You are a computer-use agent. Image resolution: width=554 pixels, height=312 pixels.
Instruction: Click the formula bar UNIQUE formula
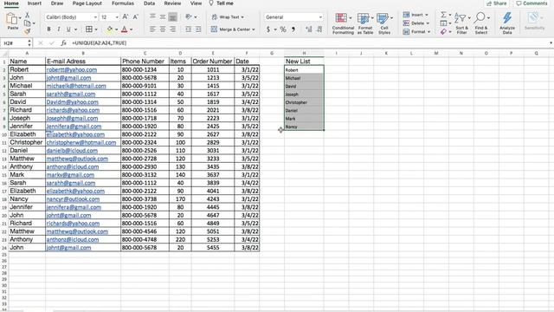tap(99, 42)
